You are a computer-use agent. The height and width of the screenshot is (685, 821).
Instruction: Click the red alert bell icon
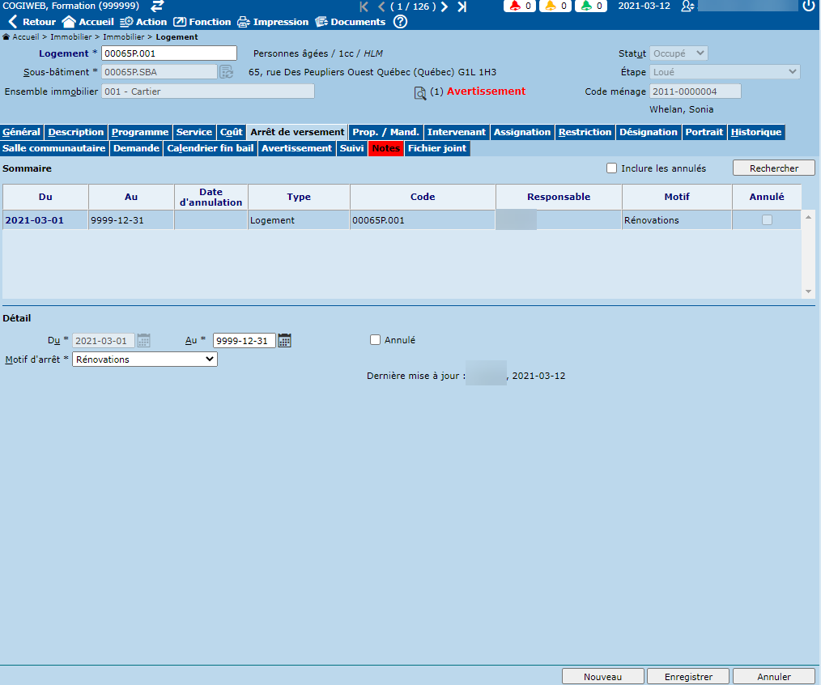(x=516, y=6)
